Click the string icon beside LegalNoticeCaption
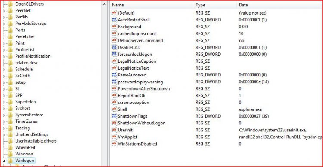Screen dimensions: 323x167 pos(114,61)
